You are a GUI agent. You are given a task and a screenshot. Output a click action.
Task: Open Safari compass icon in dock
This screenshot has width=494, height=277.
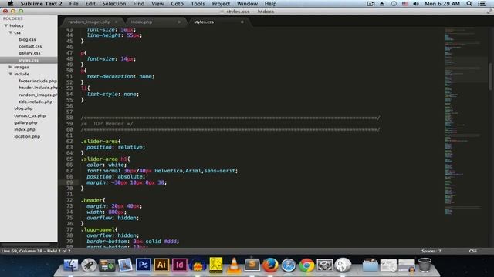[x=288, y=265]
